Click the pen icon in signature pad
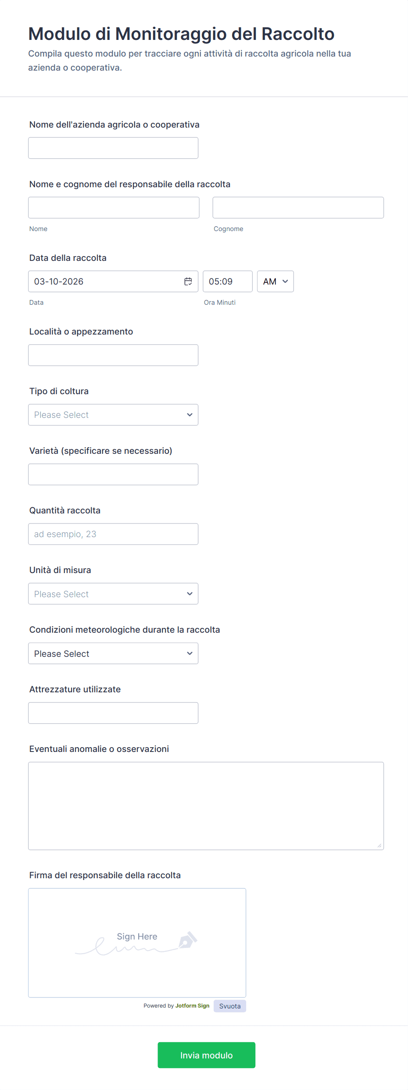 pos(188,940)
